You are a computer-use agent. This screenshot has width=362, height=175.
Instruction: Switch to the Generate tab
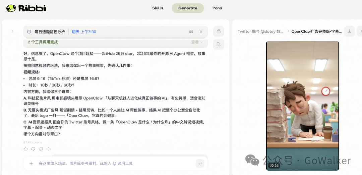tap(188, 8)
